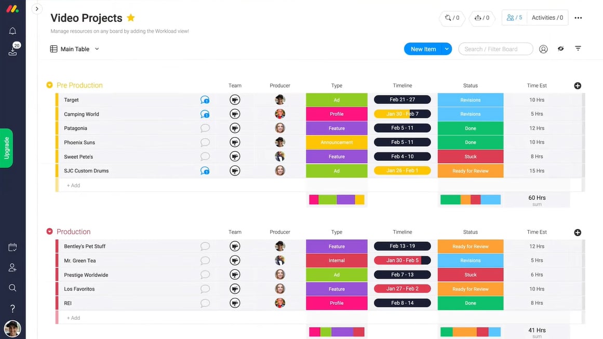
Task: Click the invite members icon in sidebar
Action: pyautogui.click(x=12, y=268)
